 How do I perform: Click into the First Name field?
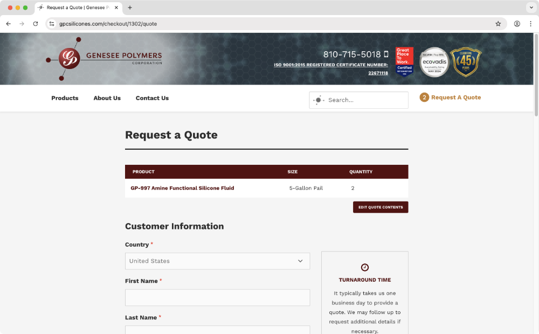217,297
